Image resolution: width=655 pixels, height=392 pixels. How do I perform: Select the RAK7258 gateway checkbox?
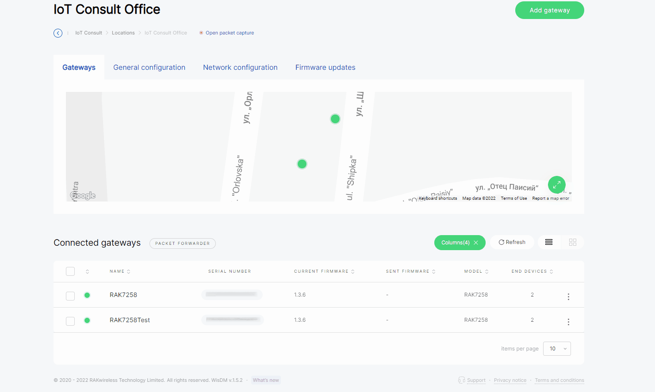point(70,296)
